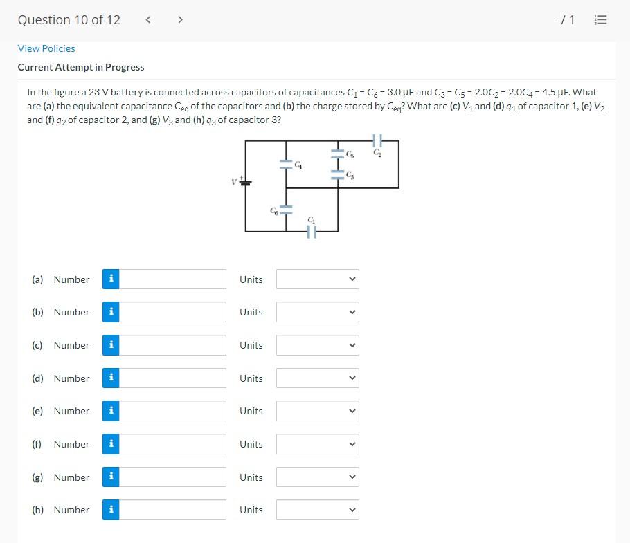Viewport: 630px width, 543px height.
Task: Click the info icon beside answer (f)
Action: (111, 444)
